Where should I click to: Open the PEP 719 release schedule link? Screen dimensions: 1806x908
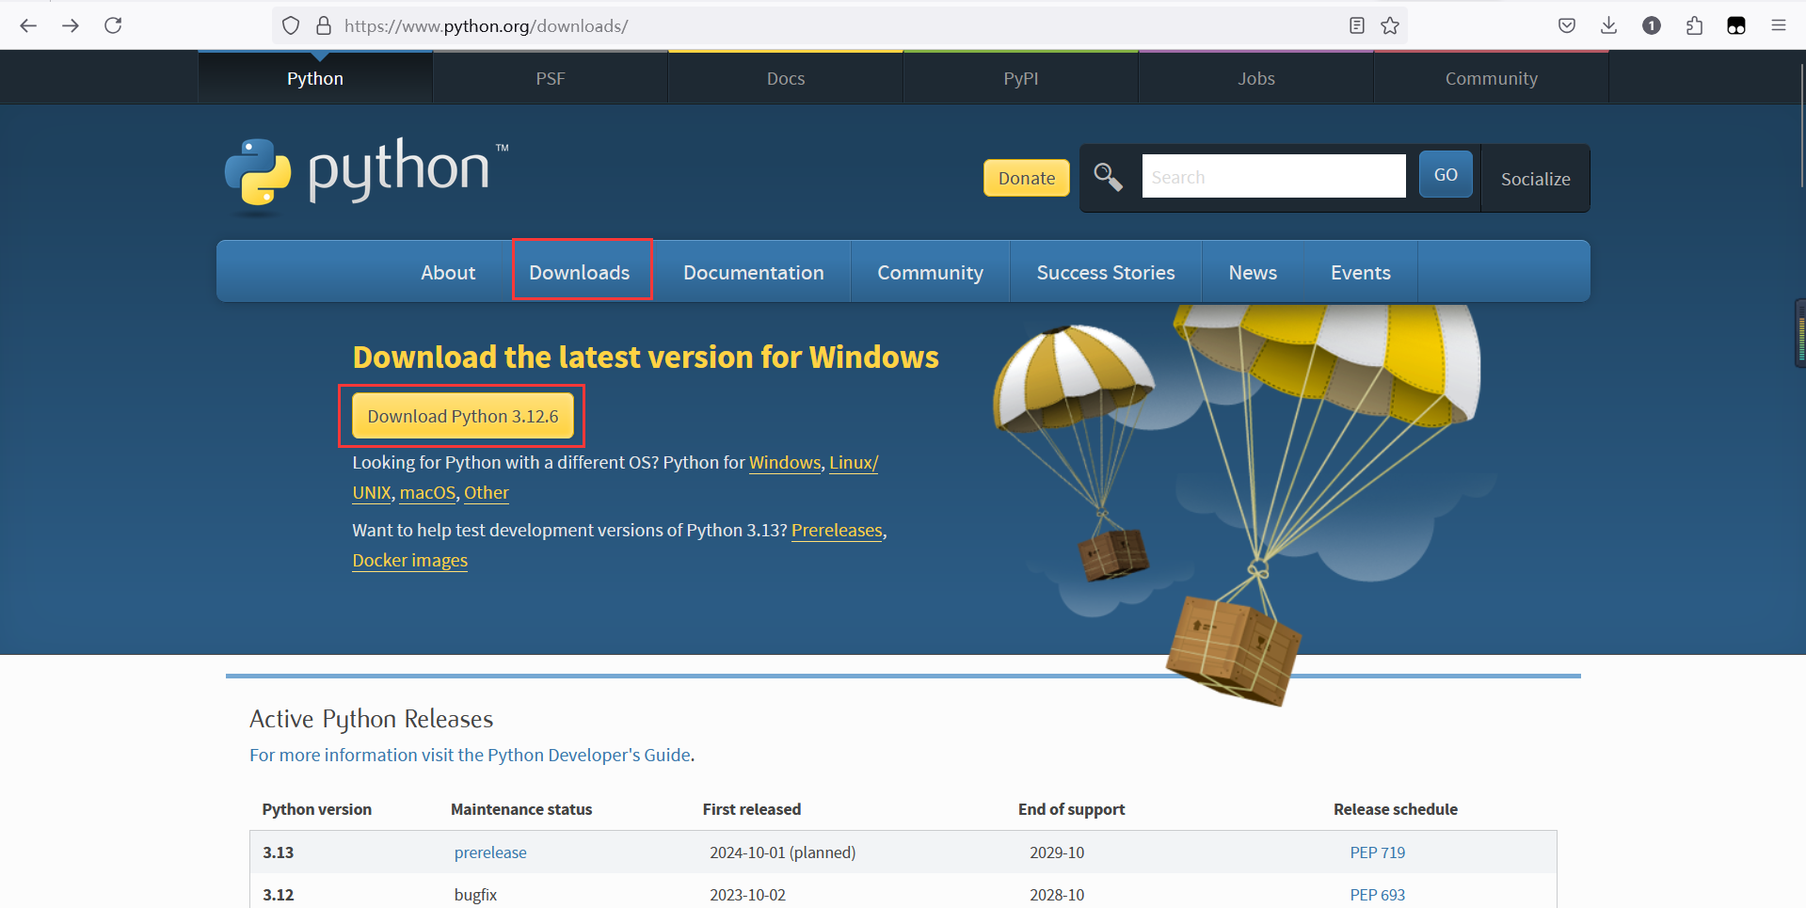point(1378,852)
